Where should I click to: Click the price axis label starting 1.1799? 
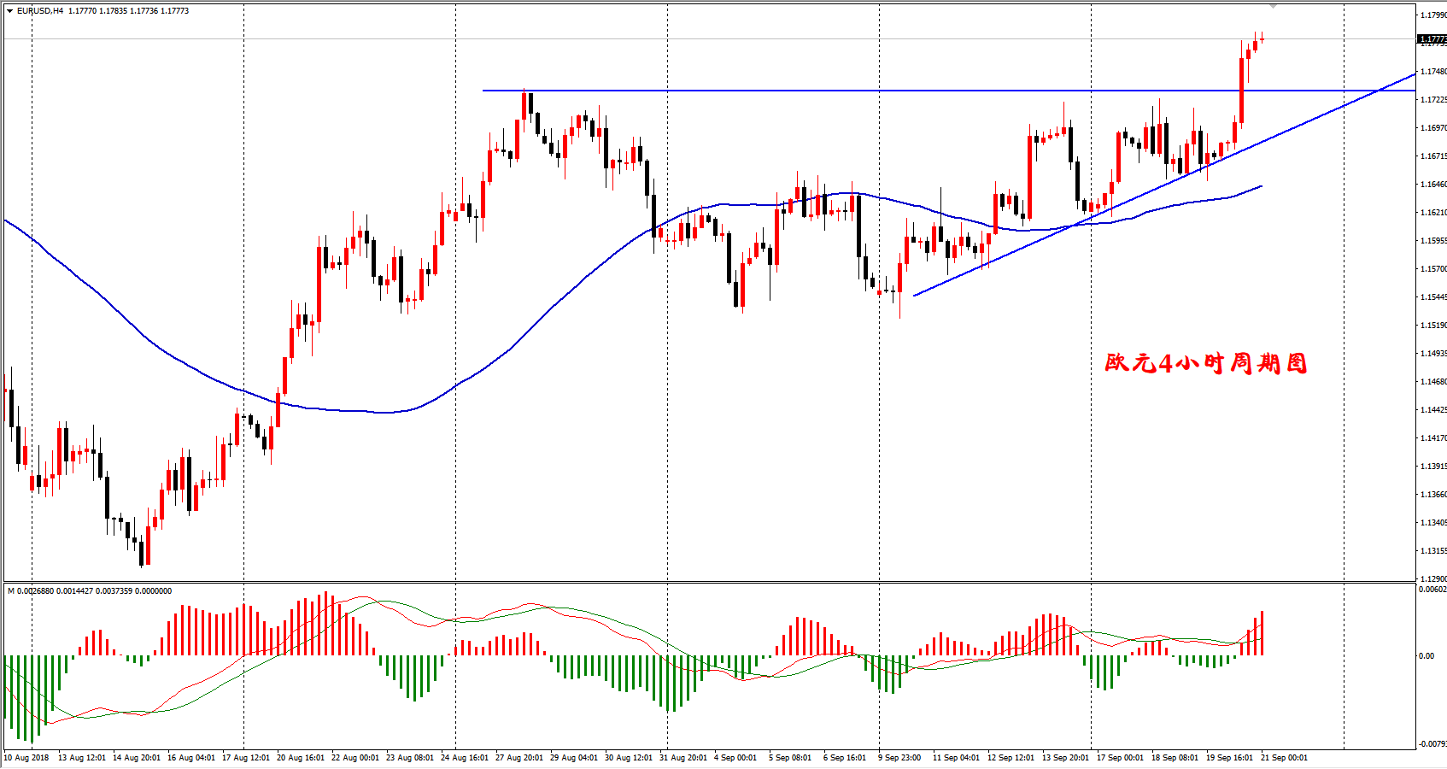(1433, 15)
